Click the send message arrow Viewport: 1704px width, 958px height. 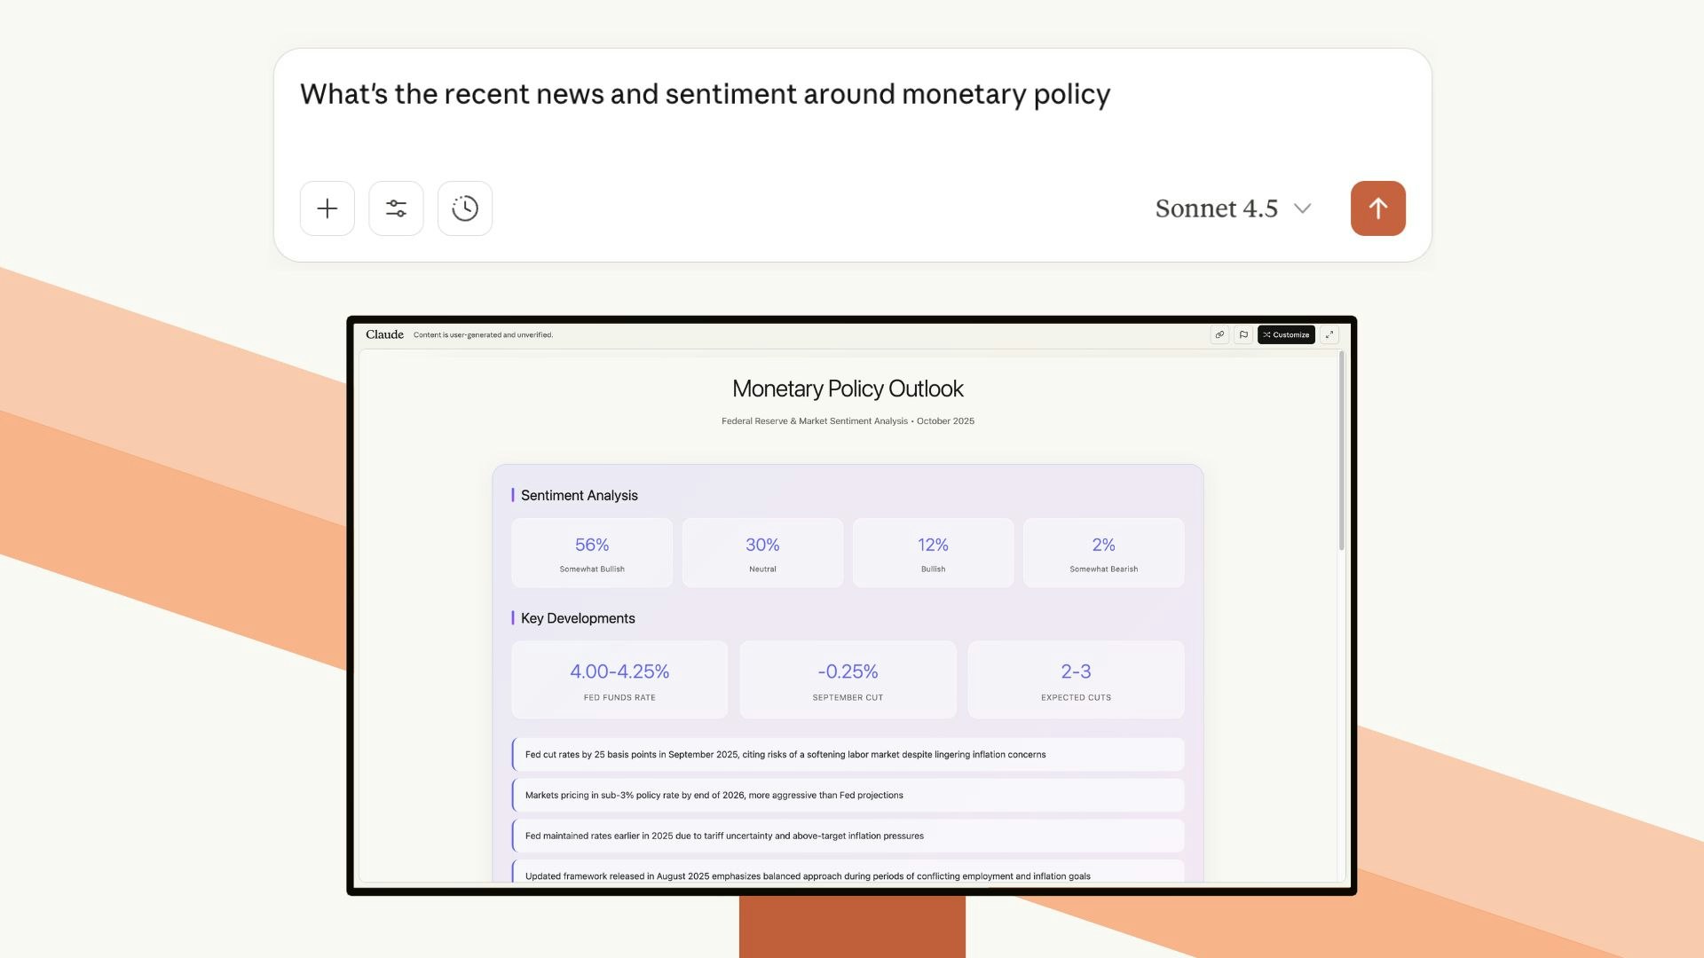(x=1377, y=208)
